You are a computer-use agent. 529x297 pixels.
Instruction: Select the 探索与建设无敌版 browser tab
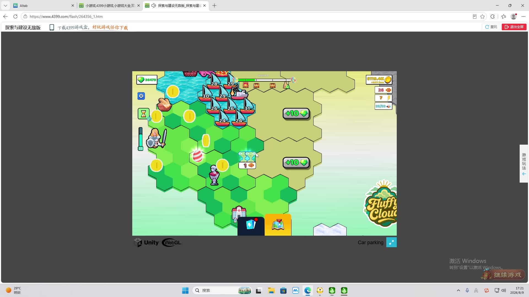point(176,5)
